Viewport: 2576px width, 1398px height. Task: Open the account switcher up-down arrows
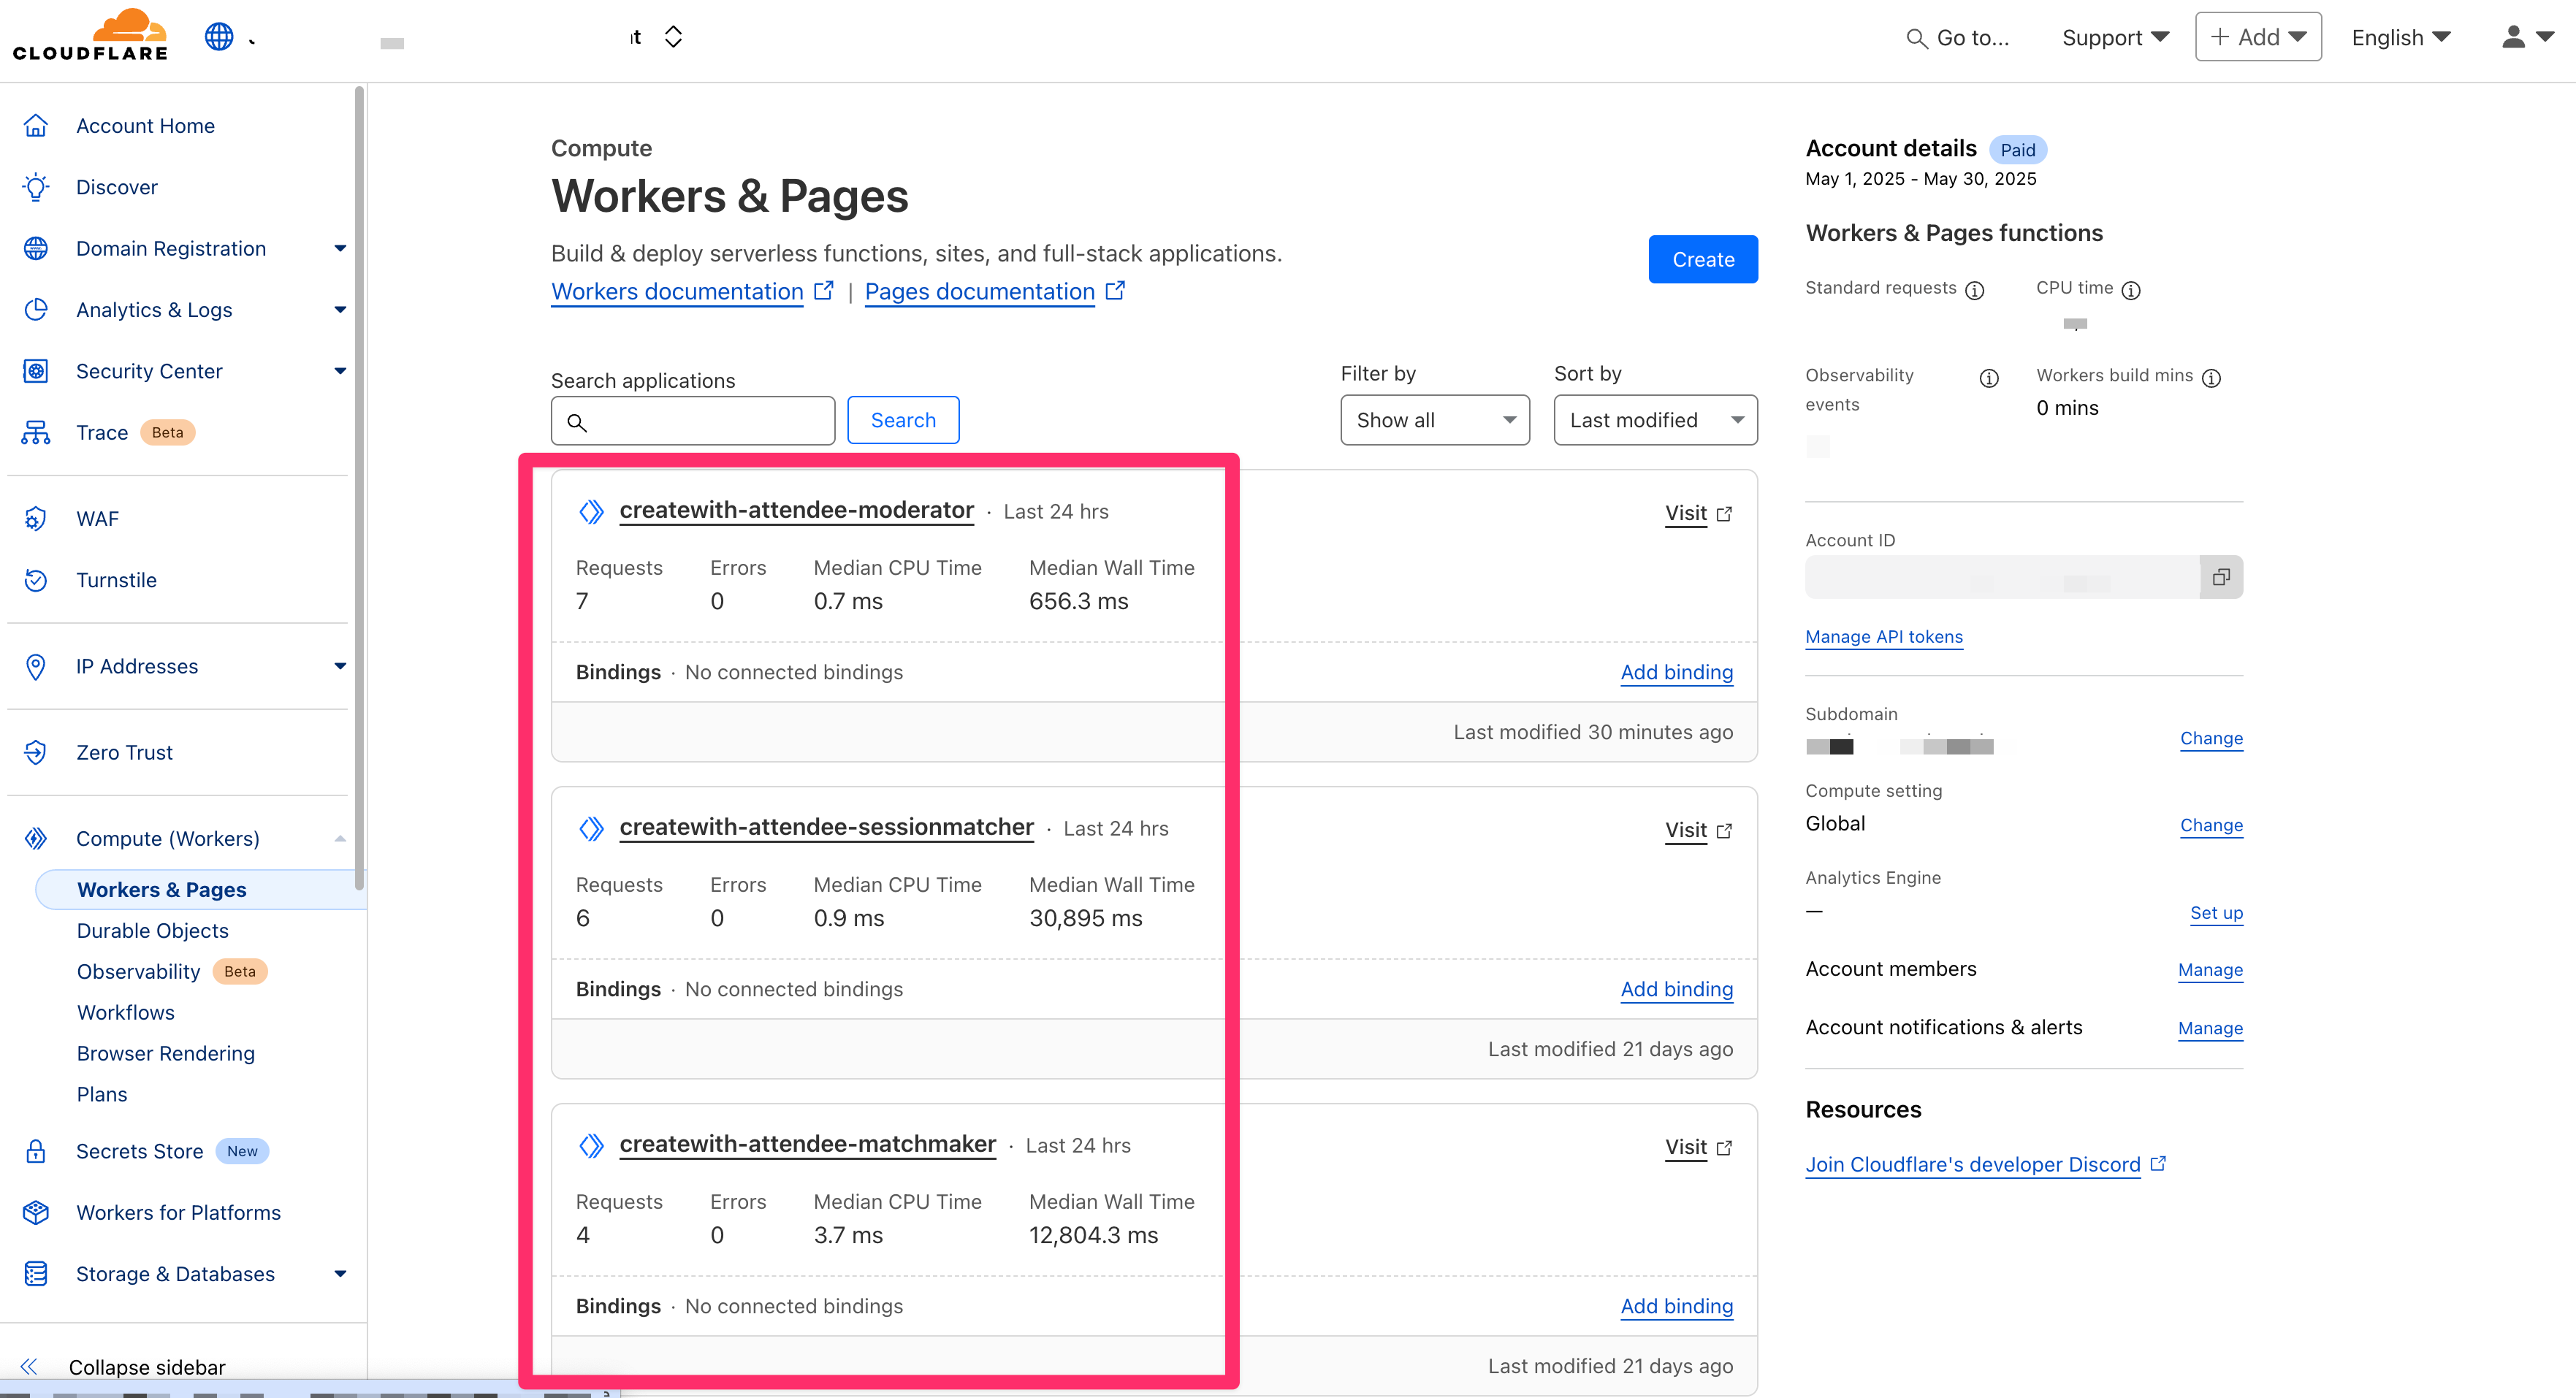point(673,37)
